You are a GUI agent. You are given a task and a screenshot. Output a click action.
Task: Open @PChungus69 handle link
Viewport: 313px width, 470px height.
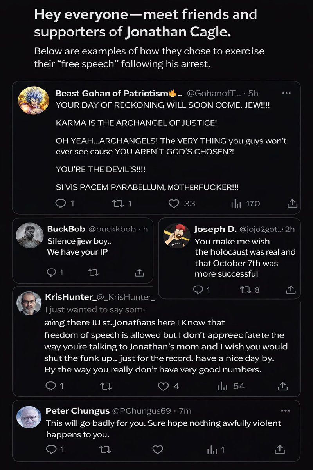tap(142, 411)
